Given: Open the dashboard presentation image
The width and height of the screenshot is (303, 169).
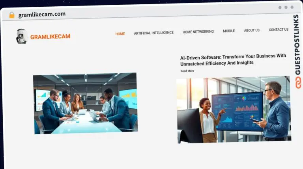Looking at the screenshot, I should click(x=234, y=110).
